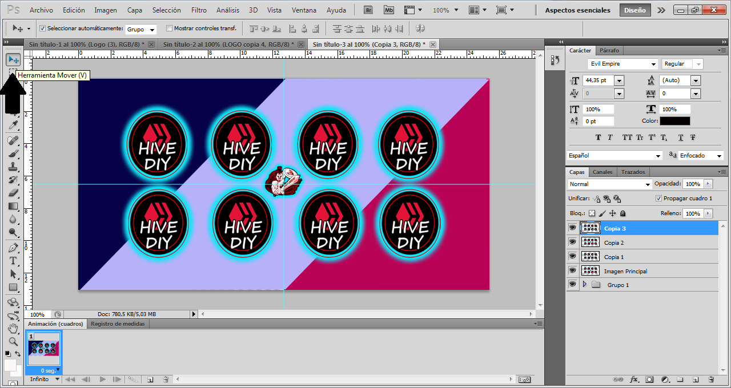Select the Eraser tool
731x388 pixels.
point(13,193)
